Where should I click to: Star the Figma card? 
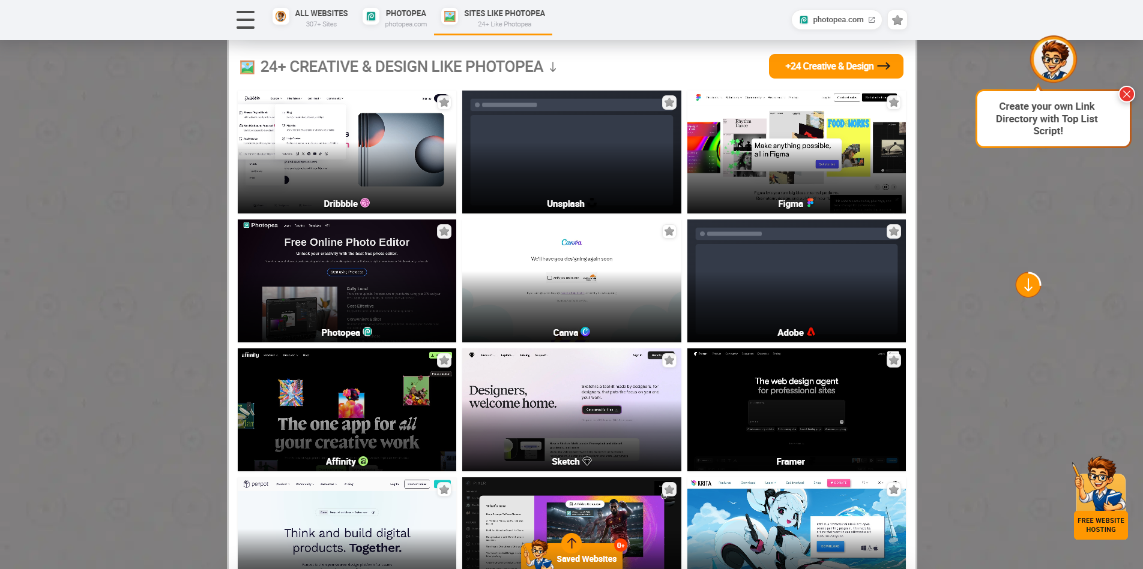click(x=894, y=103)
